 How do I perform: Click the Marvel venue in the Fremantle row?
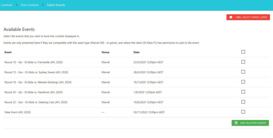[x=106, y=62]
